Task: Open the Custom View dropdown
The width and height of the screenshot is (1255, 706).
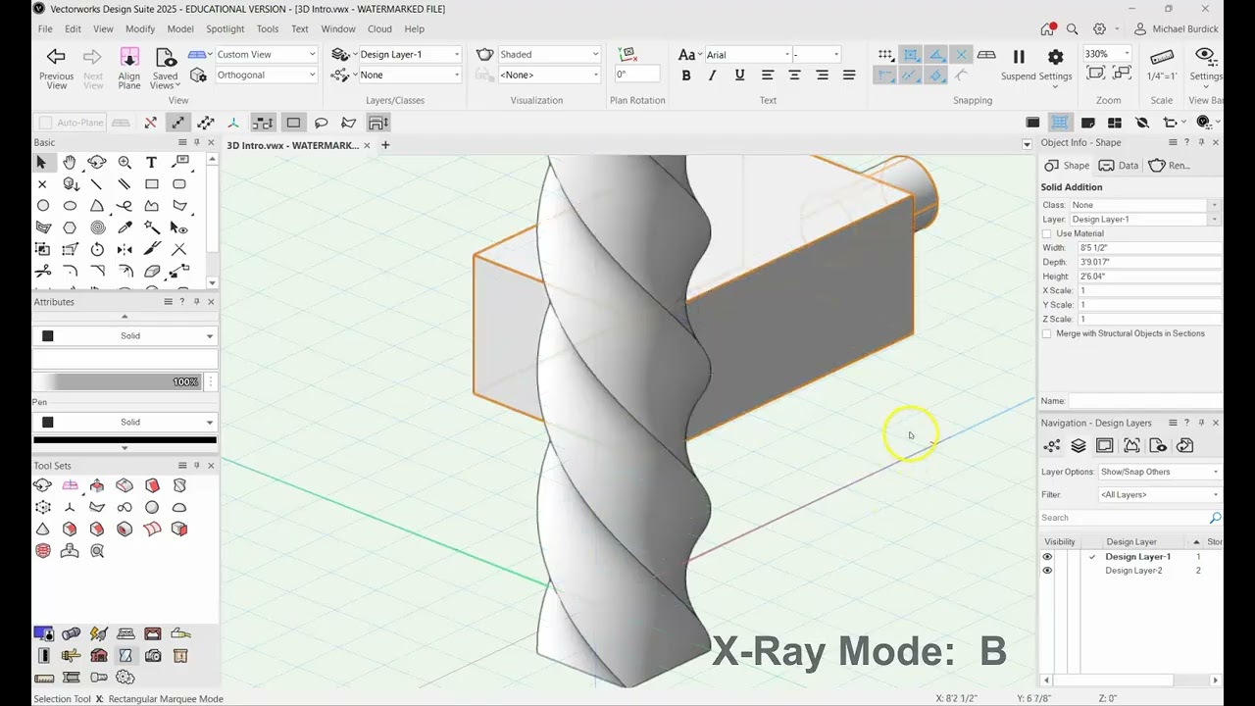Action: pos(266,54)
